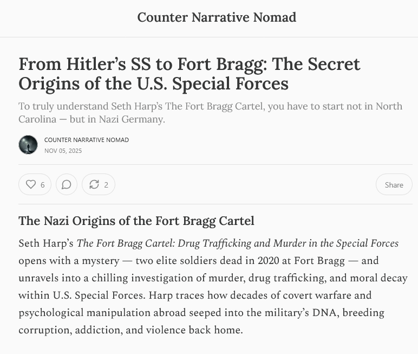Click the italic Fort Bragg Cartel book title
The height and width of the screenshot is (354, 418).
(x=238, y=243)
